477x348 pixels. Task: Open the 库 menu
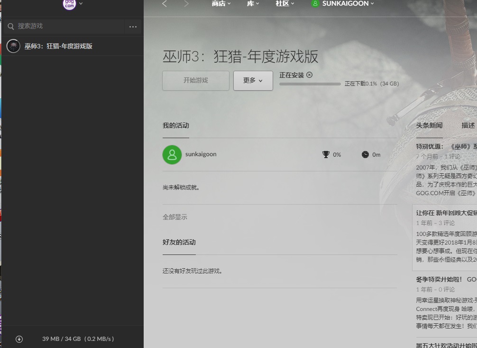[253, 4]
